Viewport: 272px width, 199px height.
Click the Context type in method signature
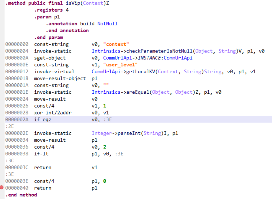(93, 3)
